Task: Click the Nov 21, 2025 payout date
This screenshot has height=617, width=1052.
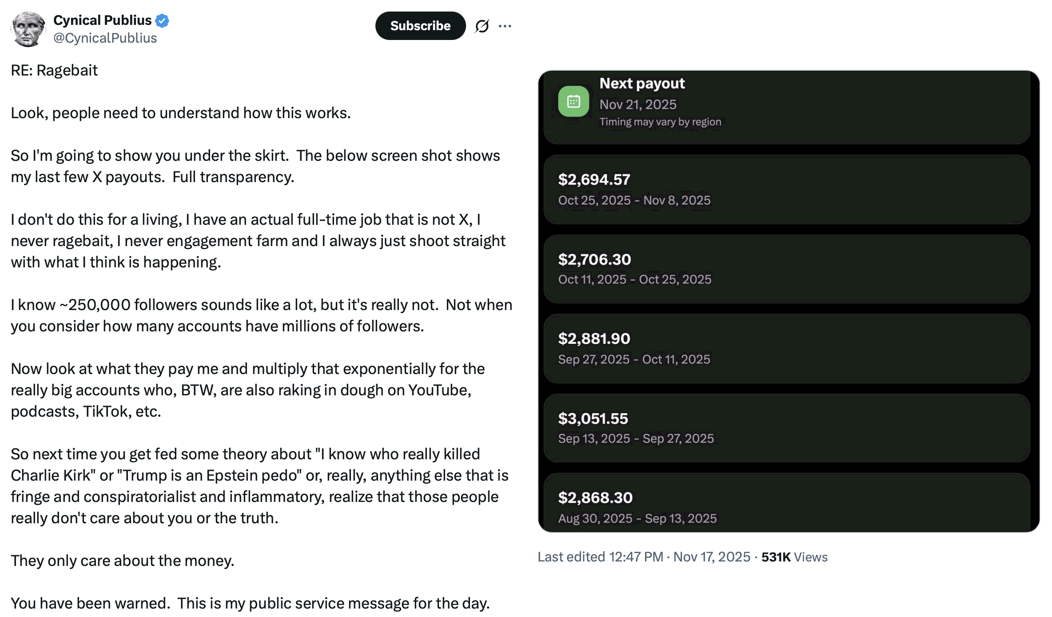Action: tap(638, 104)
